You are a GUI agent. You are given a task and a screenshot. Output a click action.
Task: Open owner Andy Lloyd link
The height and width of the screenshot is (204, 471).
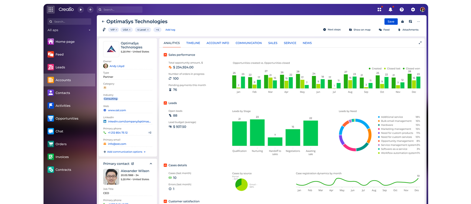(x=117, y=66)
